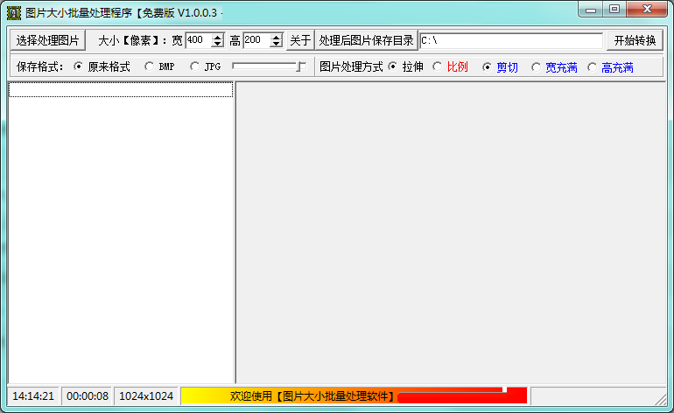Increase height value with up arrow

(x=277, y=37)
